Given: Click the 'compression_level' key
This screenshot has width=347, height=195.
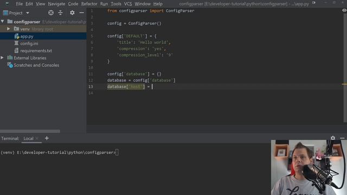Looking at the screenshot, I should (x=139, y=55).
